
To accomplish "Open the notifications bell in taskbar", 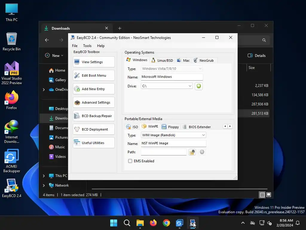I will (298, 223).
